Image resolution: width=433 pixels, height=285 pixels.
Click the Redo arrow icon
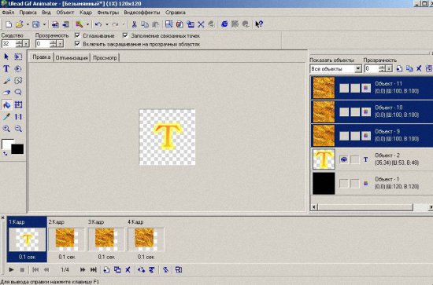coord(115,24)
